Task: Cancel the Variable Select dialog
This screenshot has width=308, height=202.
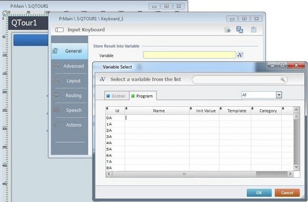Action: pyautogui.click(x=287, y=193)
